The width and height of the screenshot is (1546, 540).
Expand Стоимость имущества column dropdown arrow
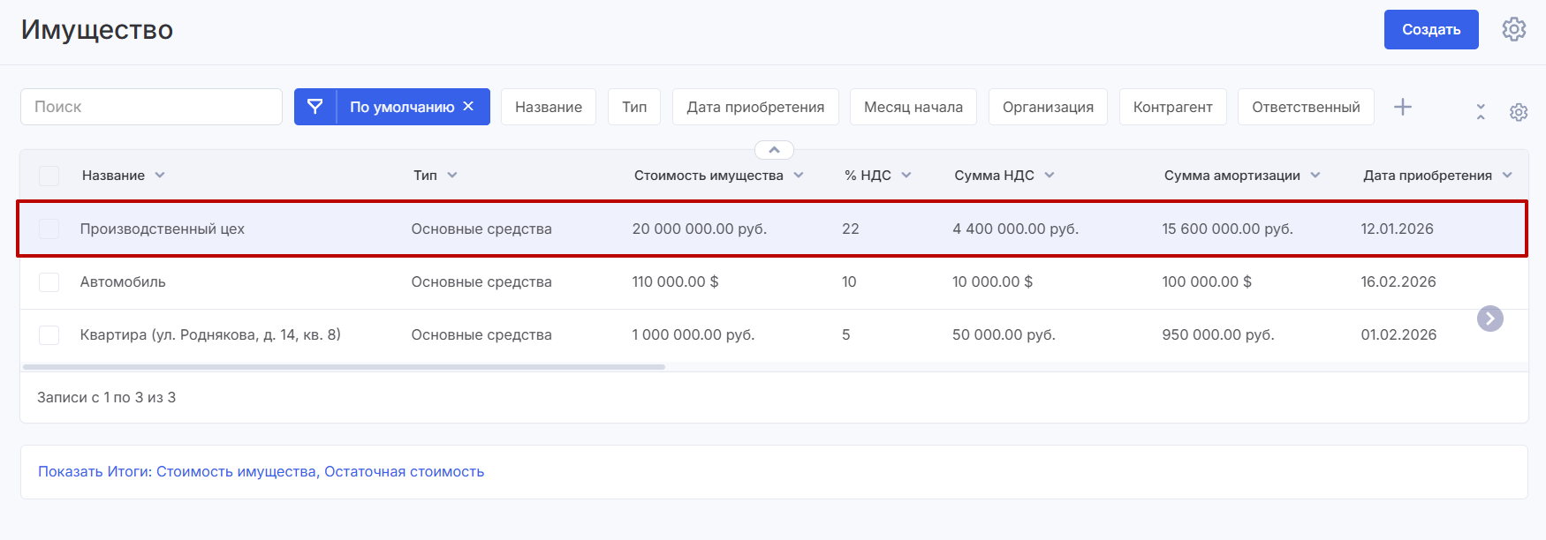tap(799, 176)
